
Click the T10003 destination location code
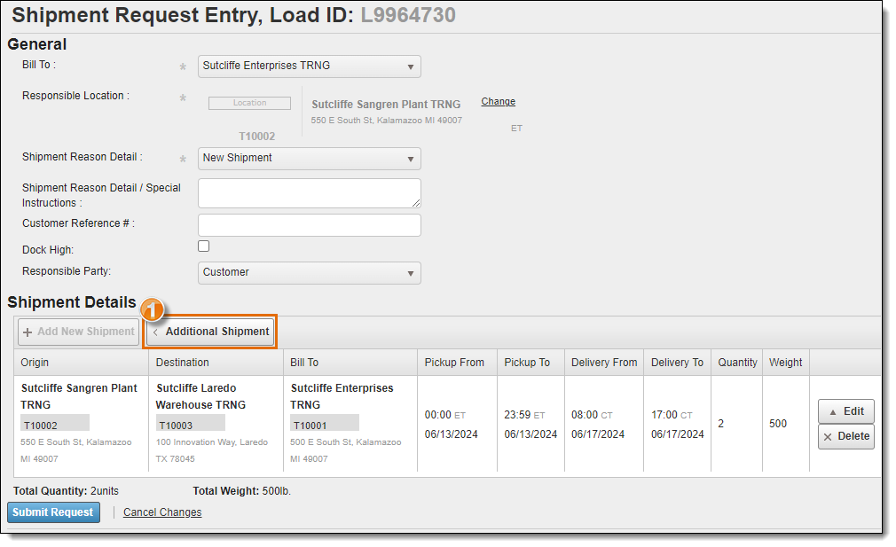(176, 426)
